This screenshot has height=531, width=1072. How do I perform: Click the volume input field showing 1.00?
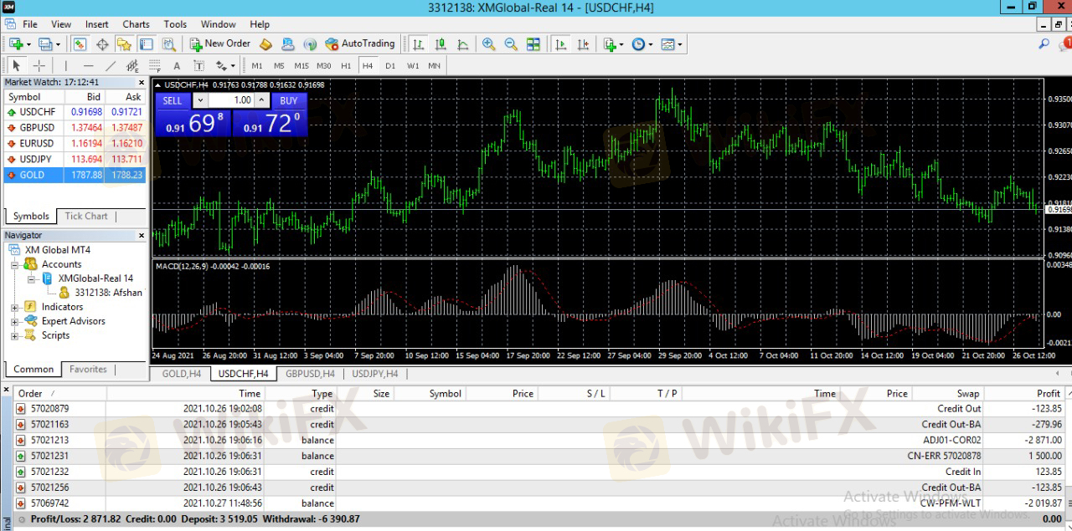coord(231,100)
